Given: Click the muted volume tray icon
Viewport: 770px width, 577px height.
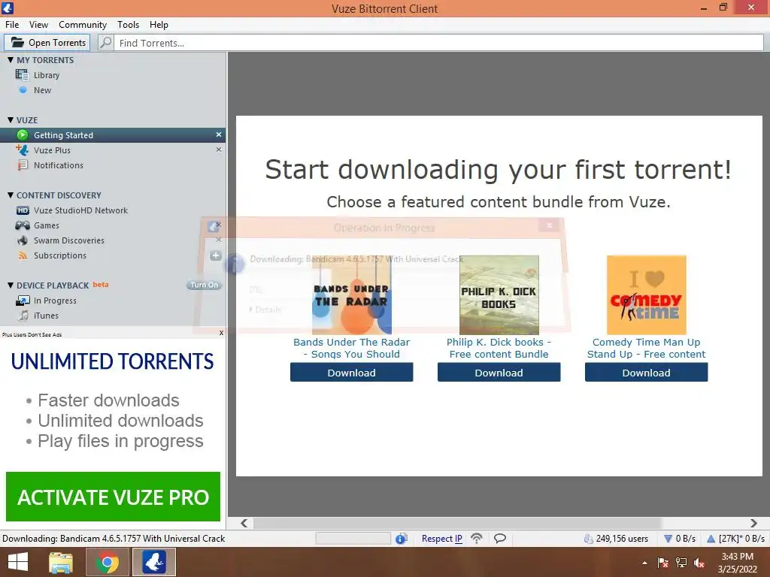Looking at the screenshot, I should pos(699,563).
